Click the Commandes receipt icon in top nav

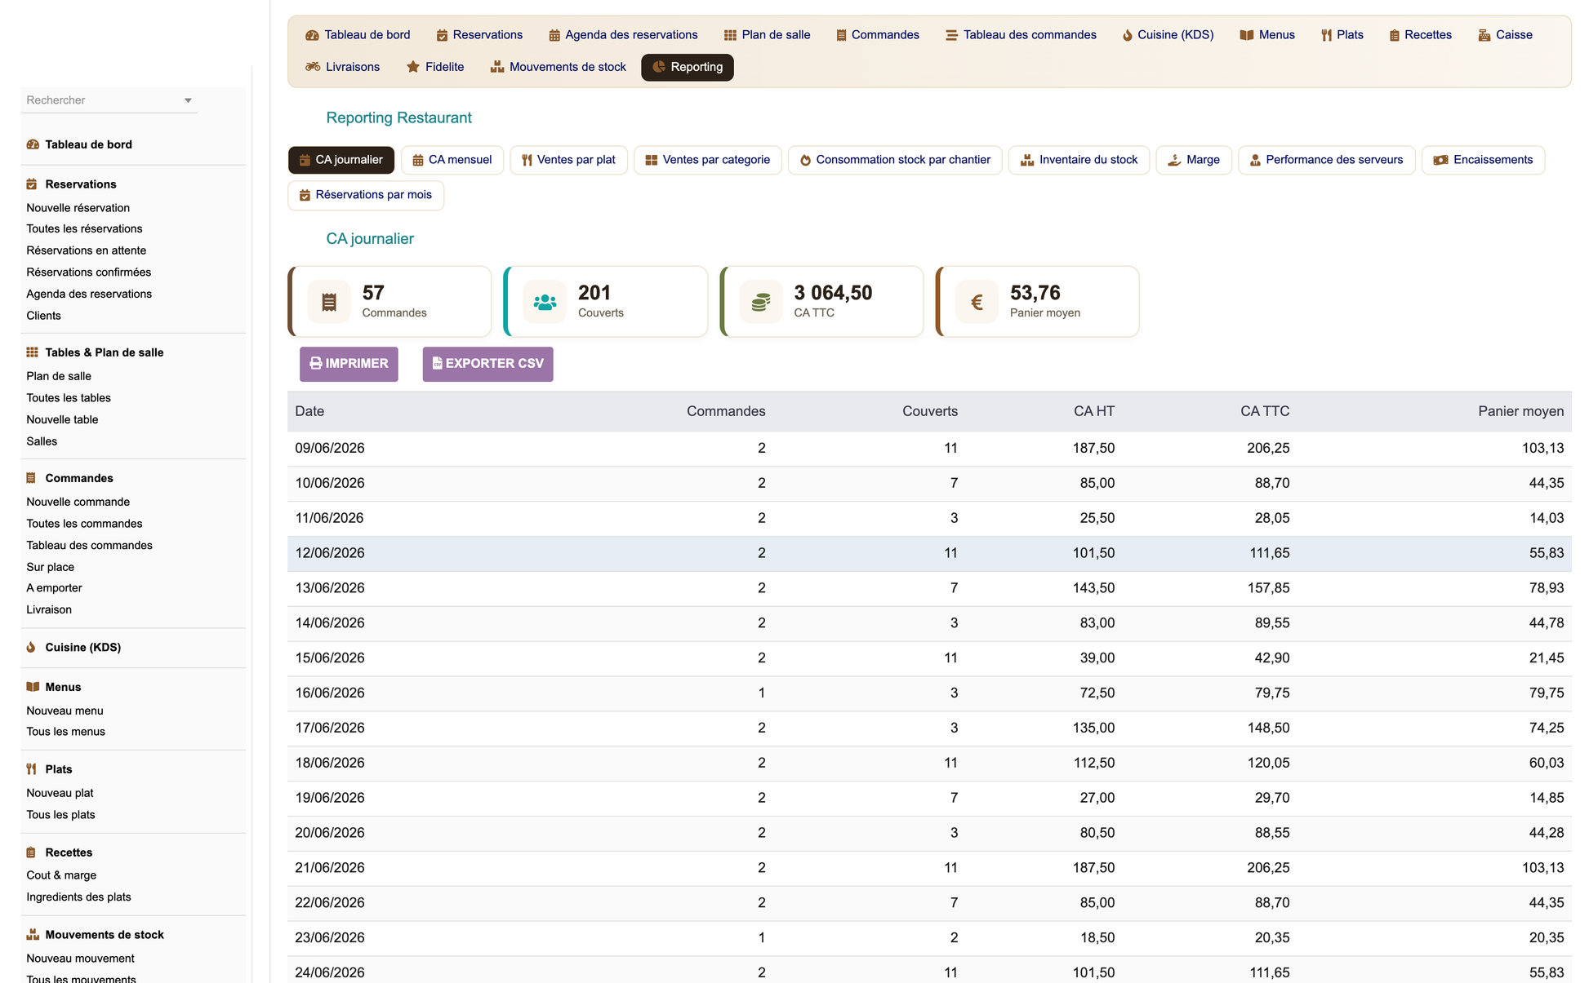(841, 35)
